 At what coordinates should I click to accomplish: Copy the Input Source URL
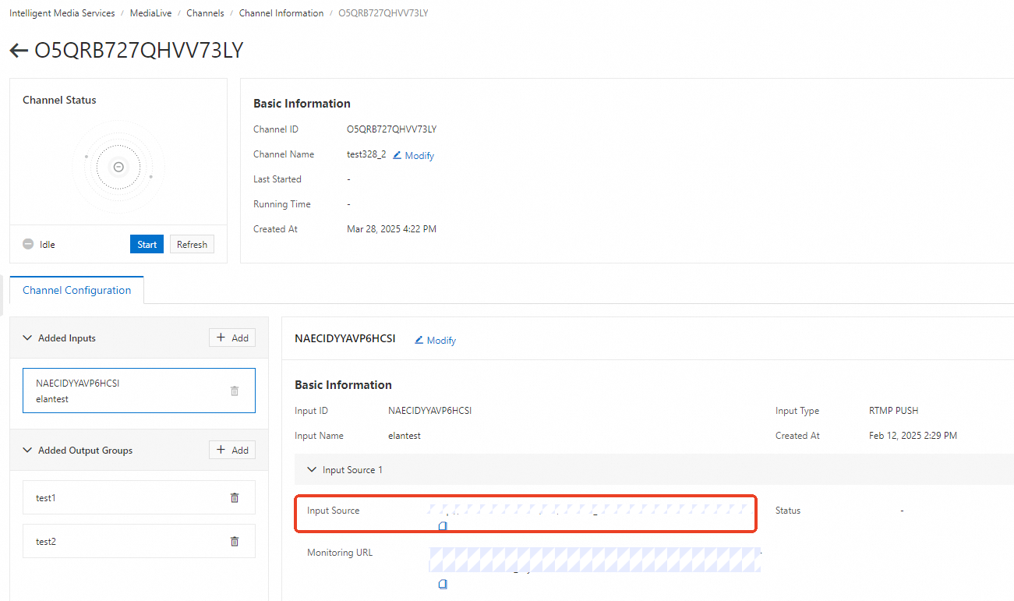tap(443, 526)
